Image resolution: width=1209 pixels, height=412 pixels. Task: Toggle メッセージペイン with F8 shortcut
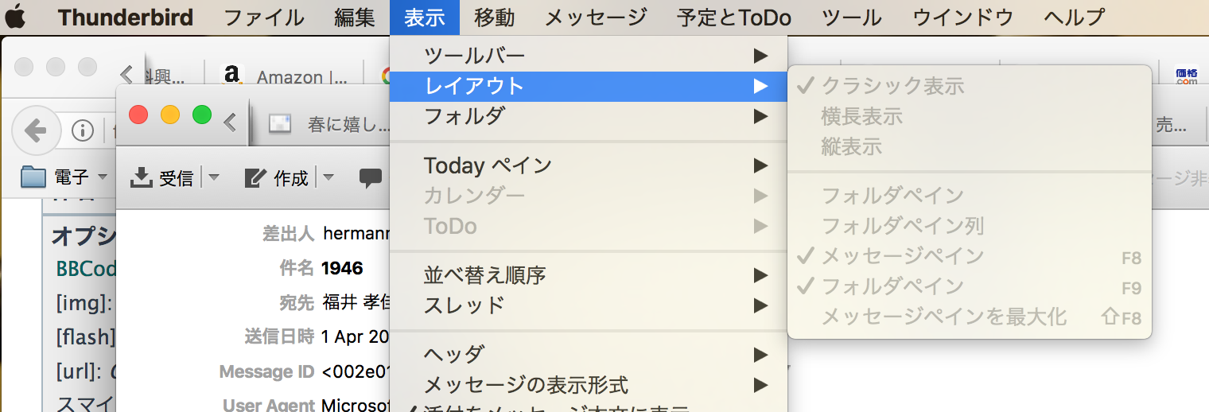[x=902, y=256]
